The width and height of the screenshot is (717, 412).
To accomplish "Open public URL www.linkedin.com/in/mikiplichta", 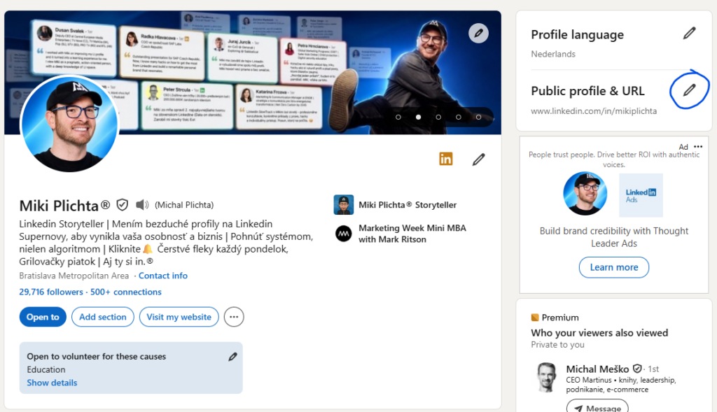I will pyautogui.click(x=594, y=111).
